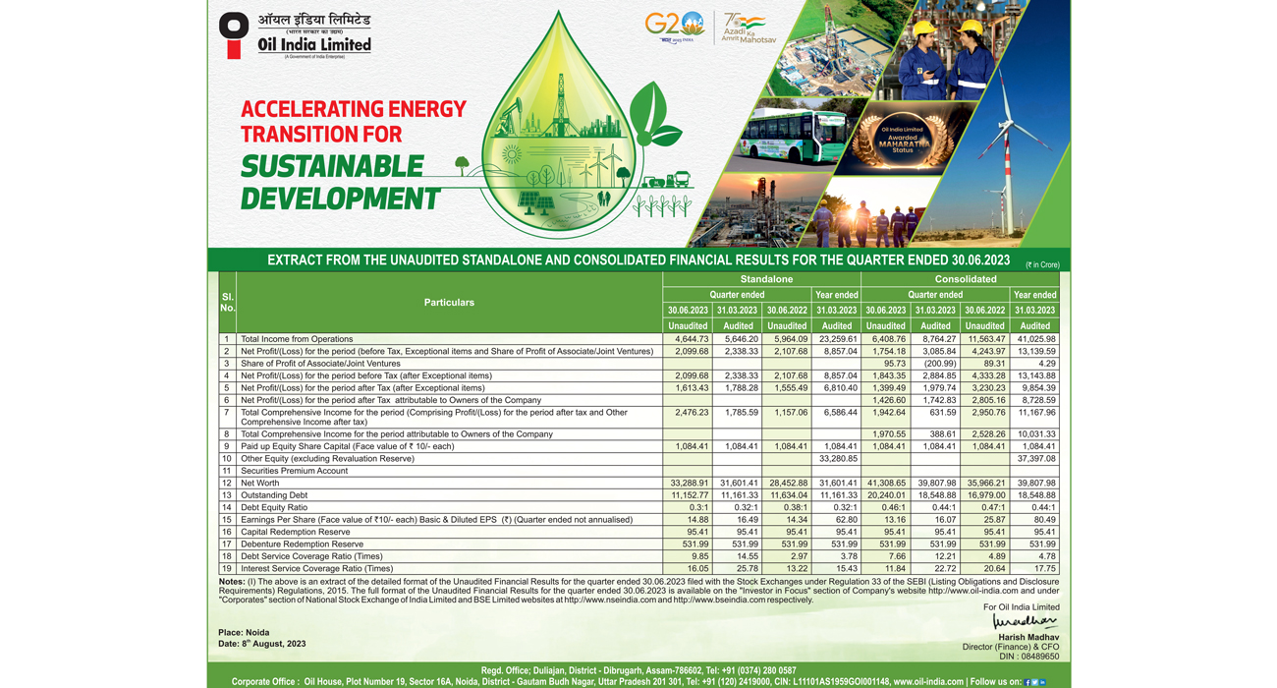Select the value 2,476.23 in row 7
The width and height of the screenshot is (1277, 688).
point(692,413)
